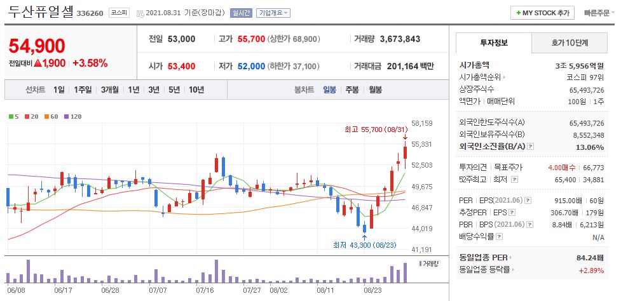Click the 투자의견 link
The image size is (621, 301).
pos(473,168)
